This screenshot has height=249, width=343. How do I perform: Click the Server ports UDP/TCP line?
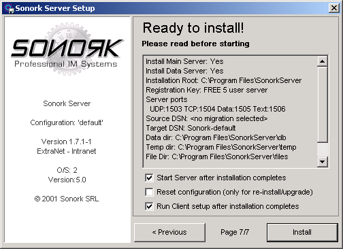[x=217, y=109]
